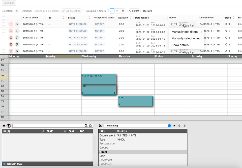Select the tag grouping icon

point(123,11)
